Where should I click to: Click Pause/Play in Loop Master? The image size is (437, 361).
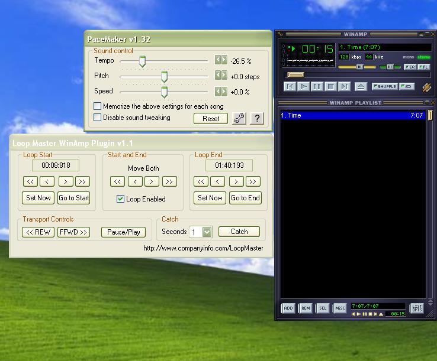pyautogui.click(x=124, y=232)
